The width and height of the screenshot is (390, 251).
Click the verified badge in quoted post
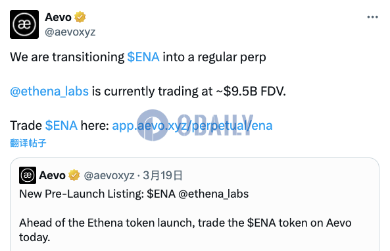[x=74, y=175]
